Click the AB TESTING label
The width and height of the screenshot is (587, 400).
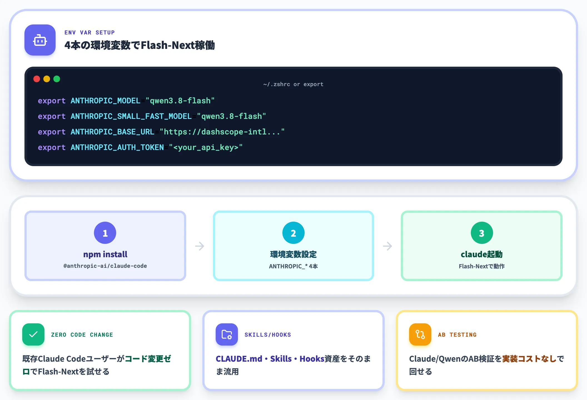click(x=457, y=335)
